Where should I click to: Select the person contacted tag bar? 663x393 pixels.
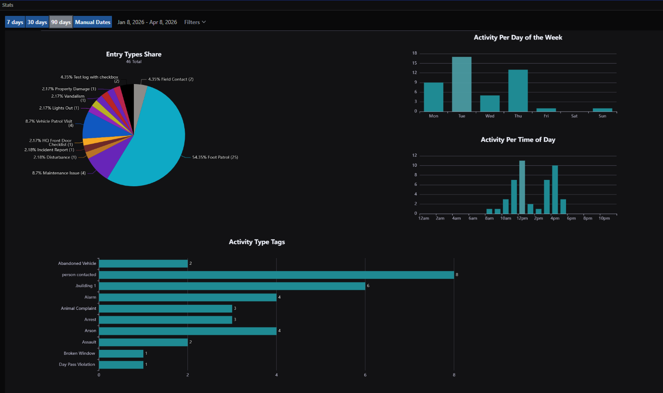pyautogui.click(x=276, y=275)
